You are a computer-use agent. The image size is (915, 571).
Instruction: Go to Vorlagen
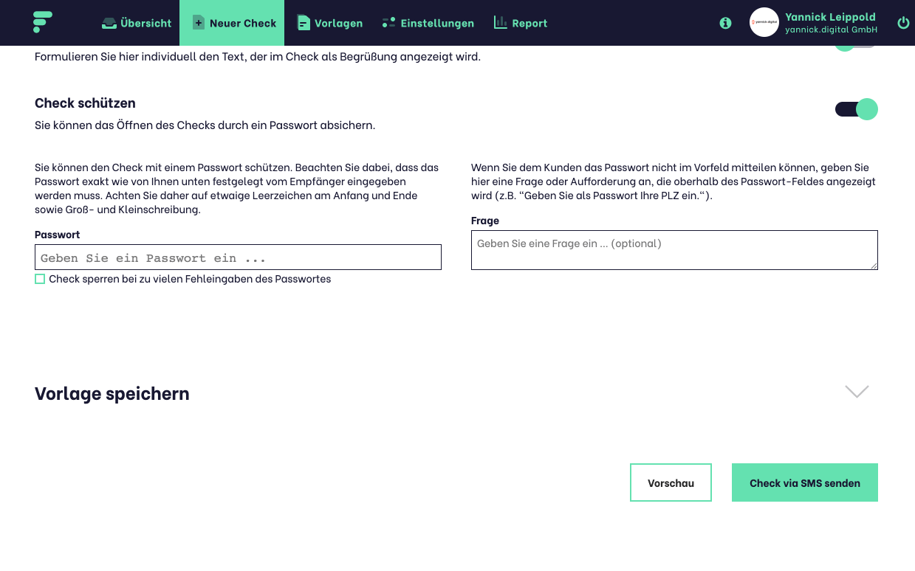pos(329,23)
